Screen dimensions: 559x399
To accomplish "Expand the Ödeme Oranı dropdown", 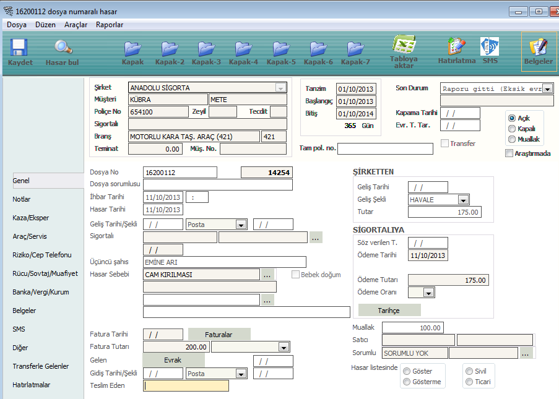I will pos(428,293).
